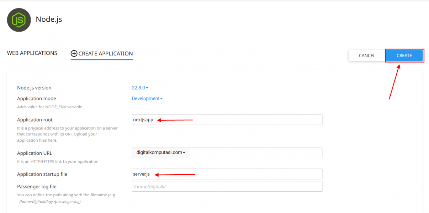Switch to the Web Applications tab
The width and height of the screenshot is (429, 213).
(32, 53)
